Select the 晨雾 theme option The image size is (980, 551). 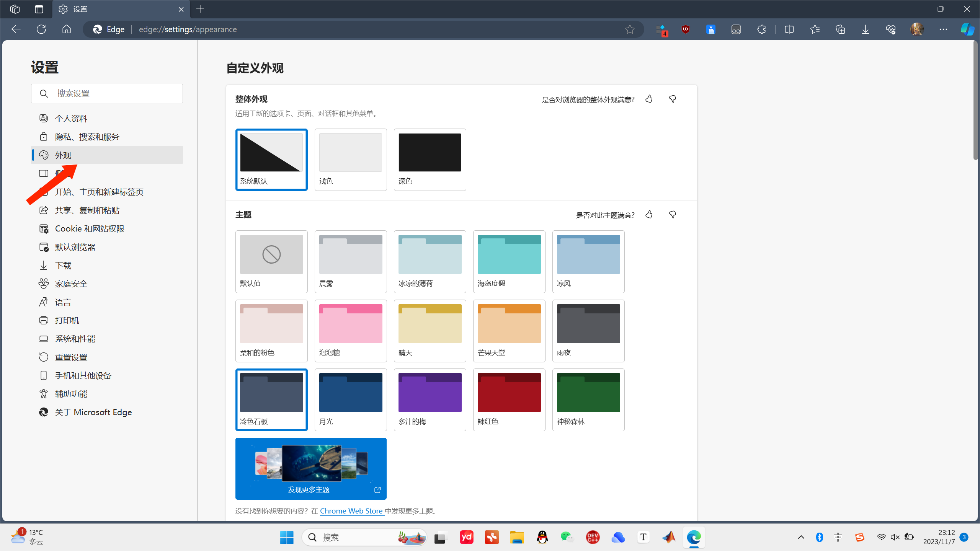pyautogui.click(x=351, y=261)
